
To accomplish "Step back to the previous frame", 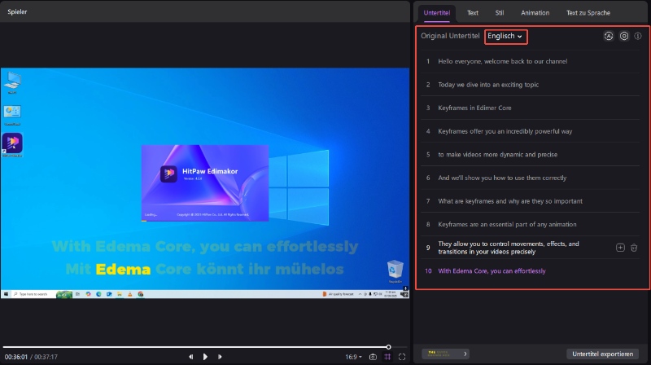I will tap(191, 356).
